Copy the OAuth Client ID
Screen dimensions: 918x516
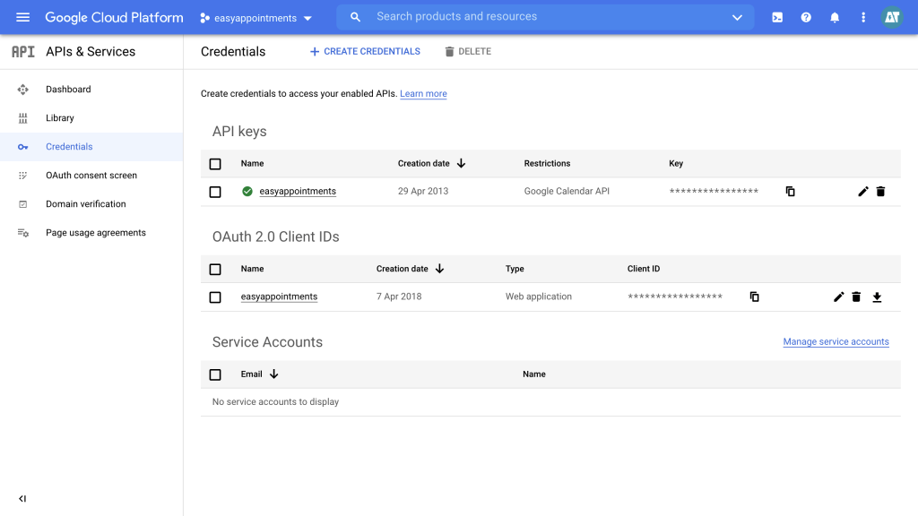click(754, 297)
